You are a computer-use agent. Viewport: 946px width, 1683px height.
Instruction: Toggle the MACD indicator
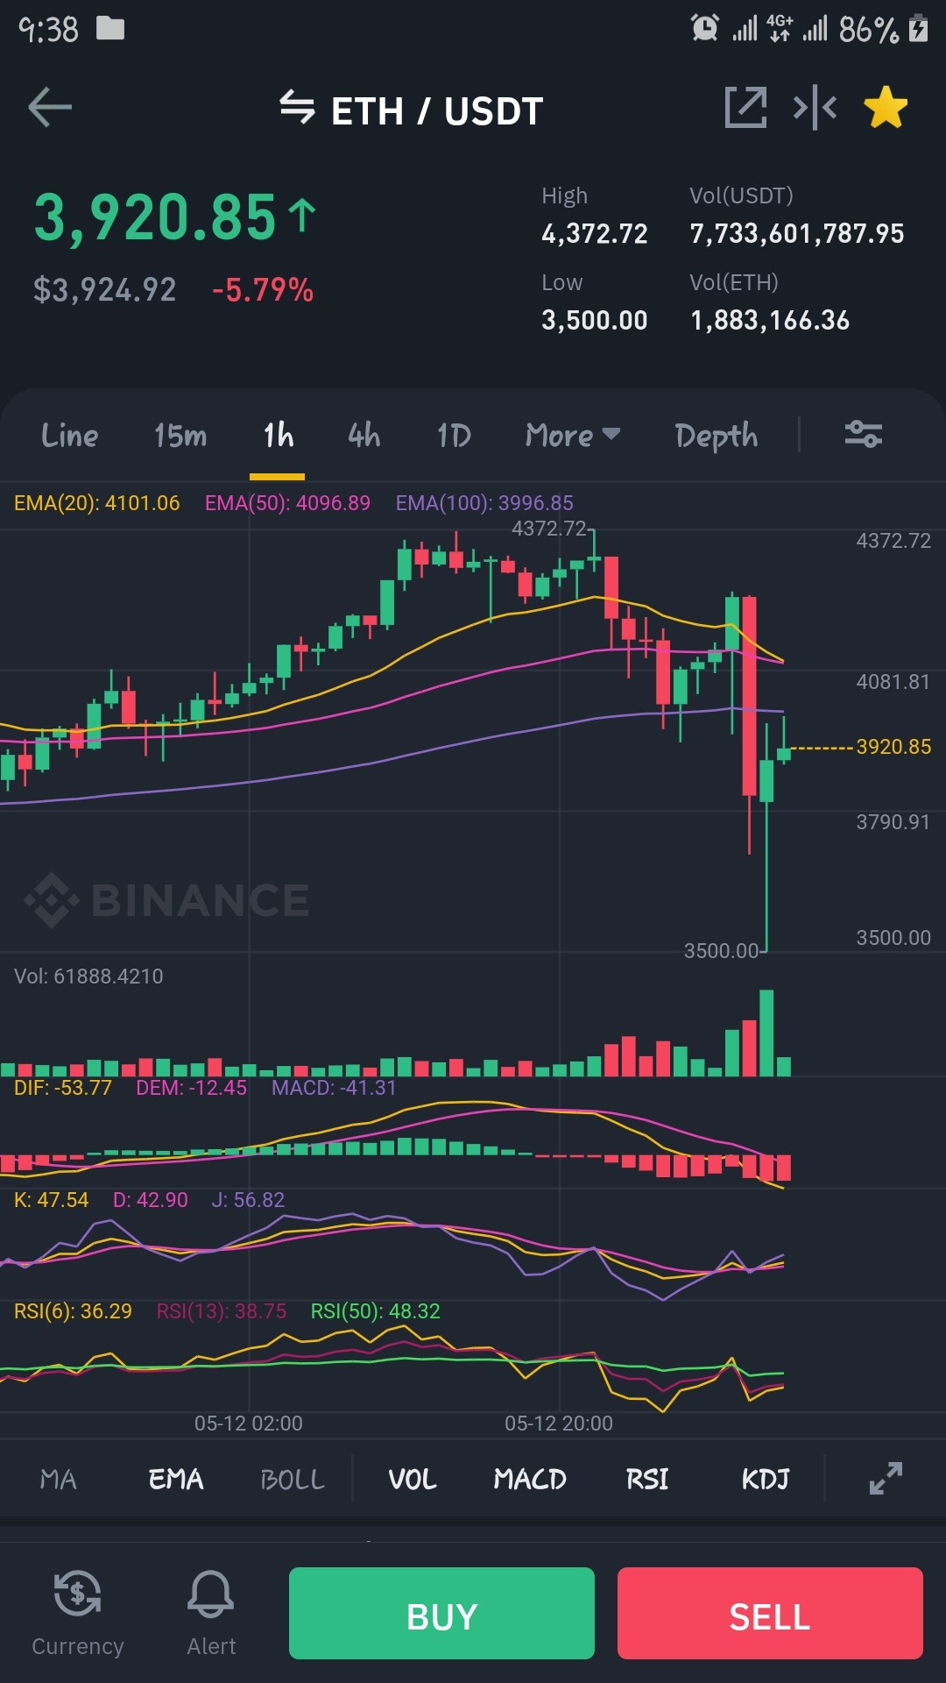tap(530, 1480)
